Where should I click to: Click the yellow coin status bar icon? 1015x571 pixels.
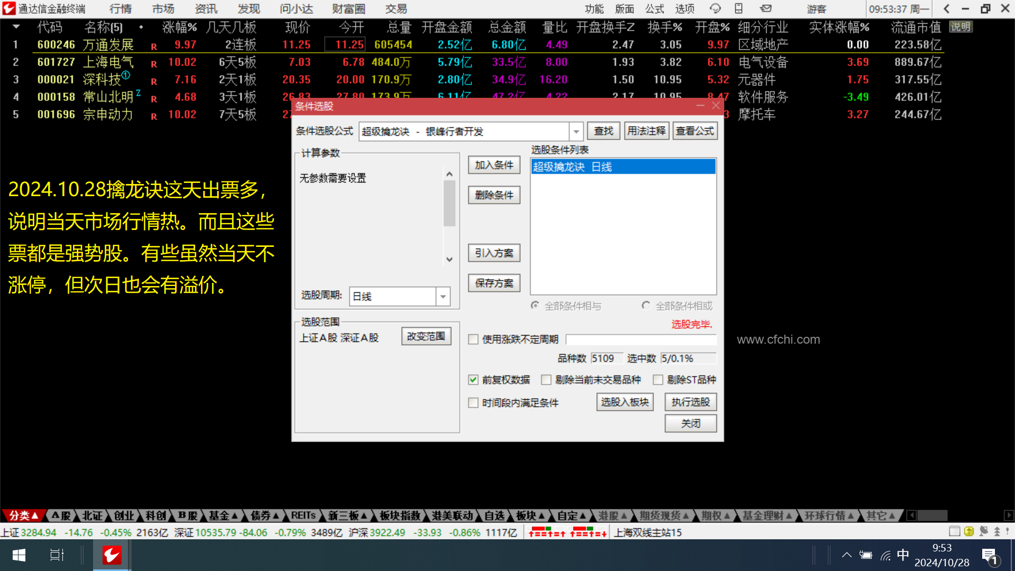[x=969, y=531]
